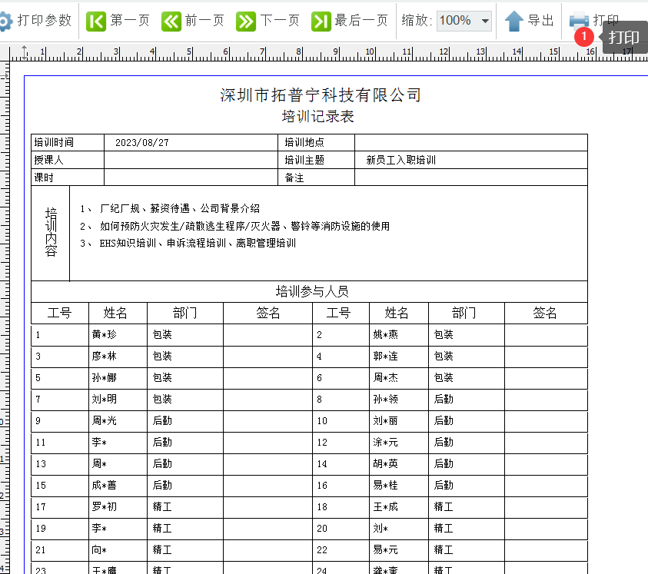This screenshot has width=648, height=574.
Task: Click the date value 2023/08/27
Action: click(x=141, y=143)
